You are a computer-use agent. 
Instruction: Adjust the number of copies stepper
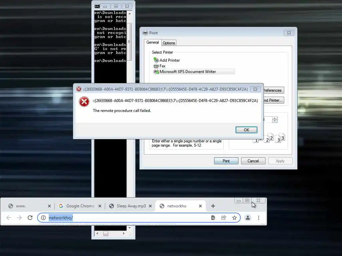coord(275,120)
